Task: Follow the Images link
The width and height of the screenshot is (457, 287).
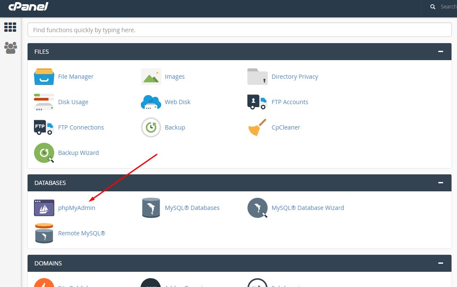Action: tap(174, 77)
